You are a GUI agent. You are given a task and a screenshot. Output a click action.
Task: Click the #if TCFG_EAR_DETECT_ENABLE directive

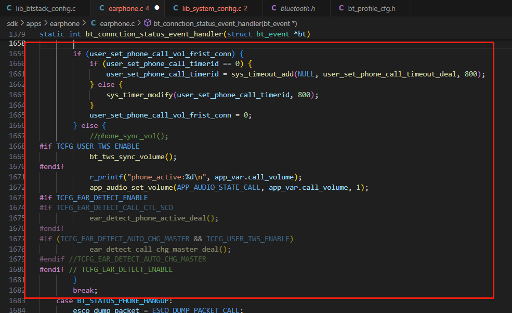point(94,198)
